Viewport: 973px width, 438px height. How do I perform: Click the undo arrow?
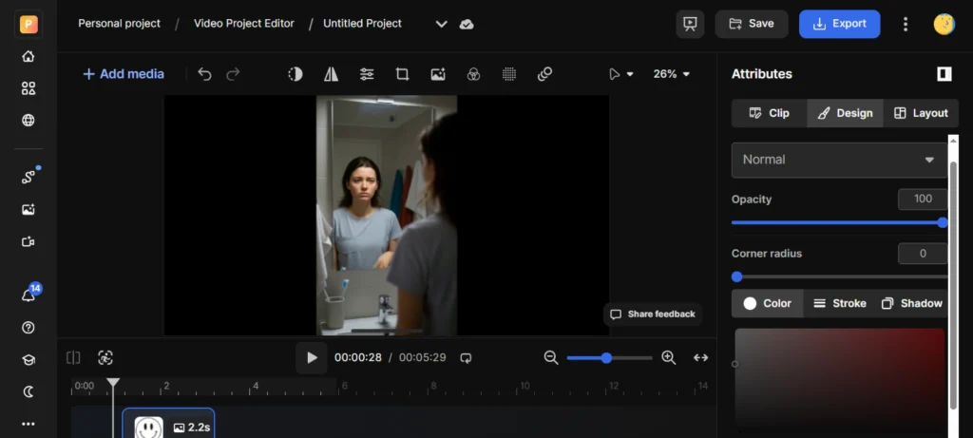tap(204, 74)
